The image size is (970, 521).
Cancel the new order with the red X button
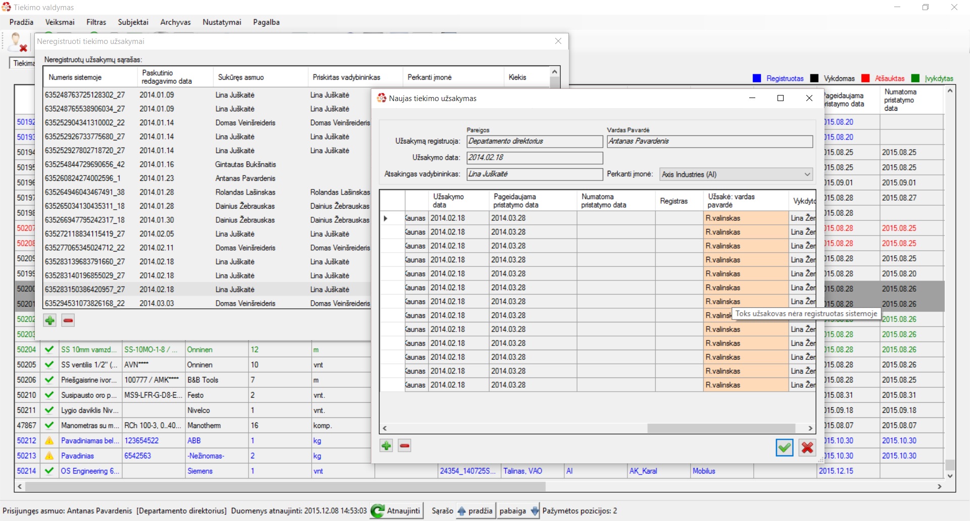(x=807, y=448)
